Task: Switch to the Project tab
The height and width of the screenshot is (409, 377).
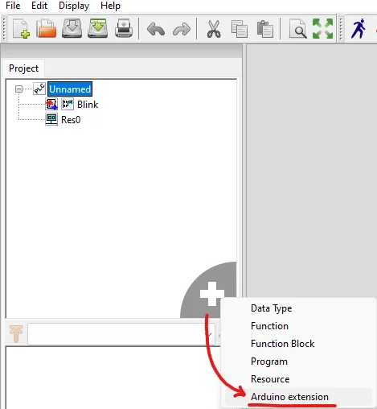Action: pos(23,68)
